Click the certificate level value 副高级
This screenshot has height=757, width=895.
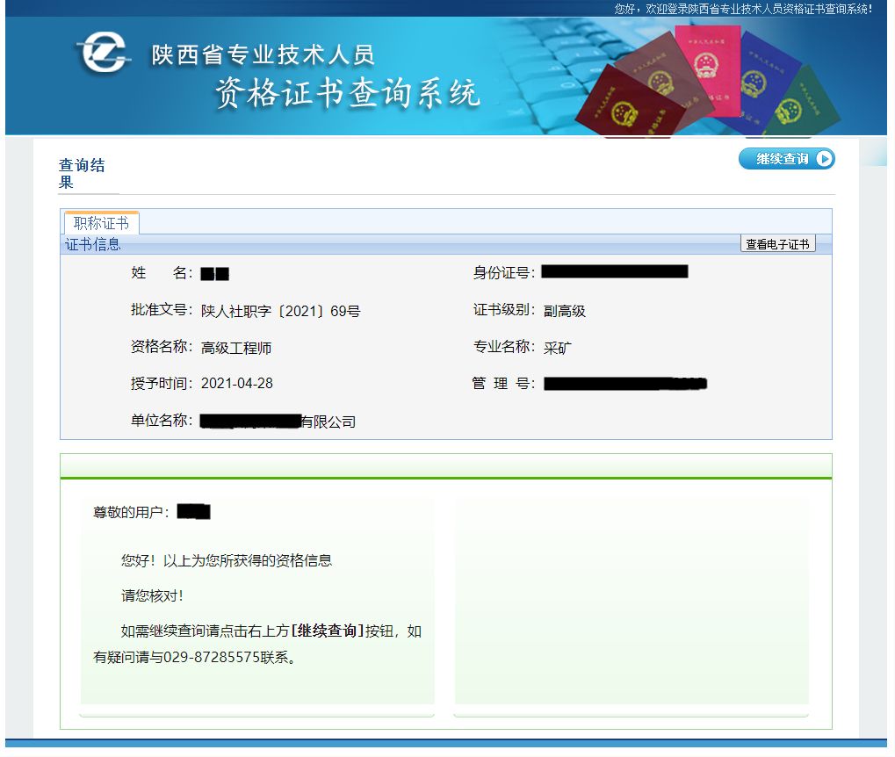coord(565,311)
